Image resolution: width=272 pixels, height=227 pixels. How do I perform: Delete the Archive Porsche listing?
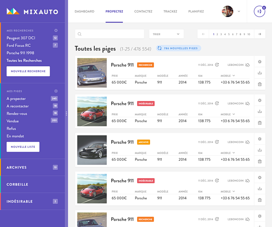click(260, 162)
